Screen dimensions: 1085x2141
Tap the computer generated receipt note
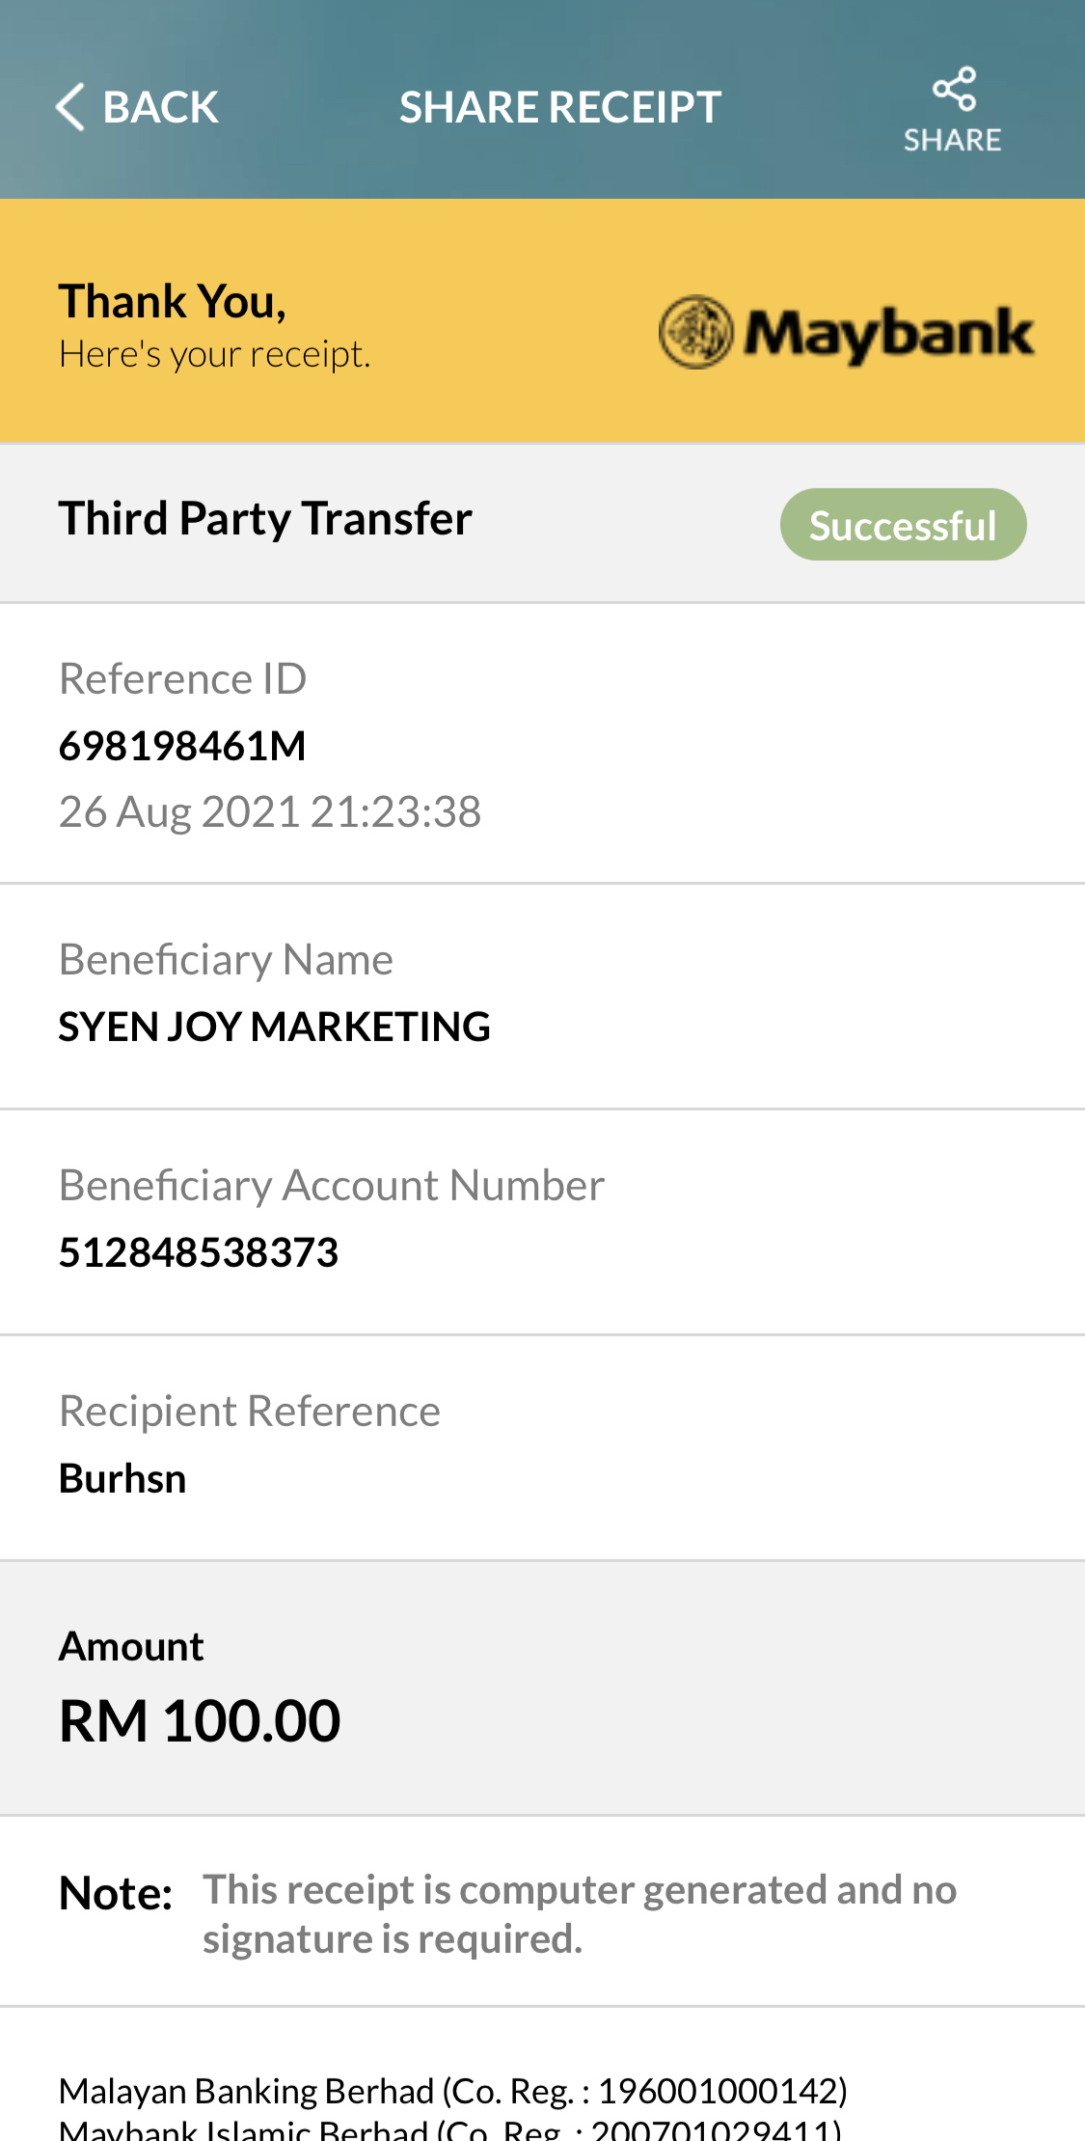[580, 1914]
